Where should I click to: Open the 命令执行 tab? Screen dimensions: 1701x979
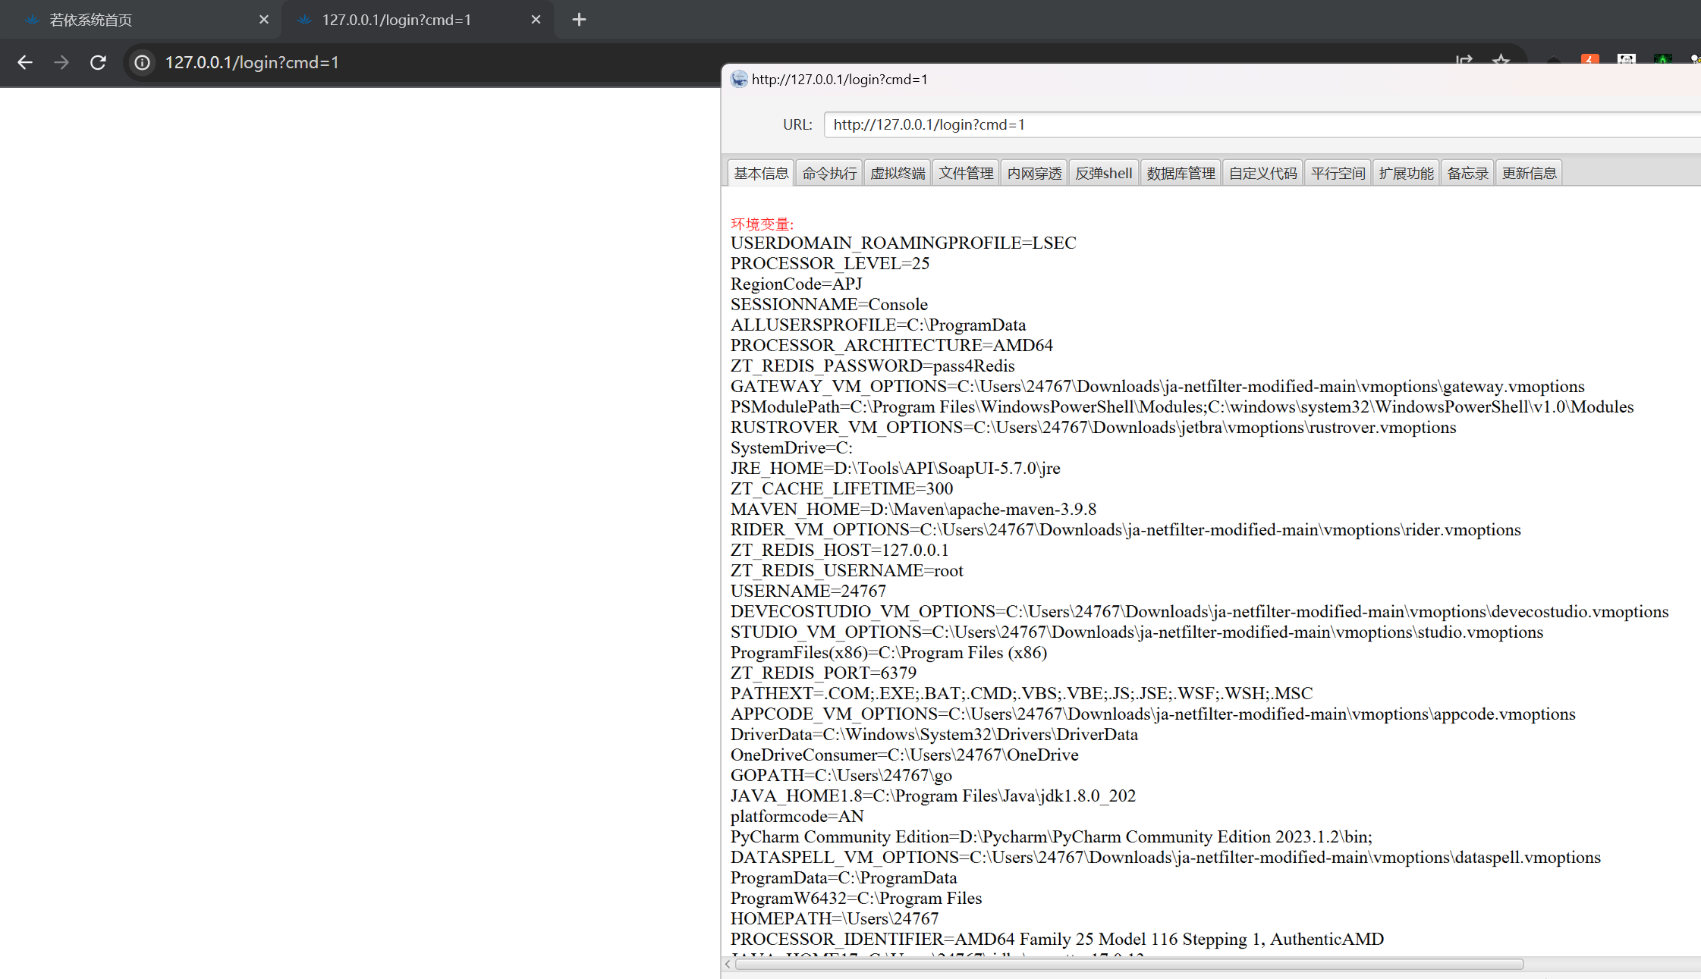tap(829, 173)
